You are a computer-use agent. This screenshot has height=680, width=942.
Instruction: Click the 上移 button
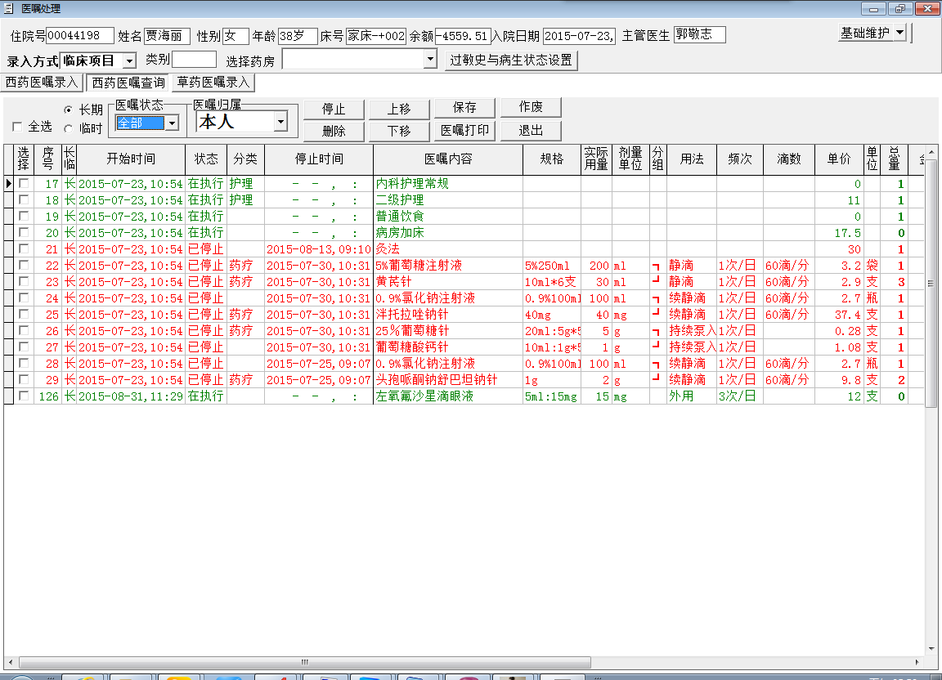click(x=399, y=109)
